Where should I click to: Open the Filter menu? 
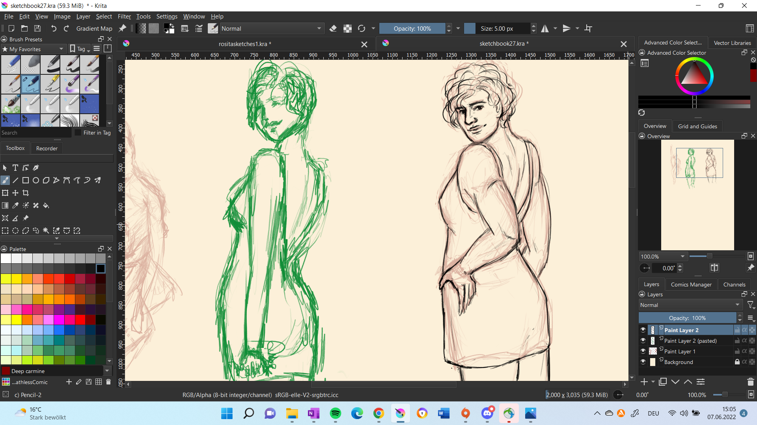point(124,17)
